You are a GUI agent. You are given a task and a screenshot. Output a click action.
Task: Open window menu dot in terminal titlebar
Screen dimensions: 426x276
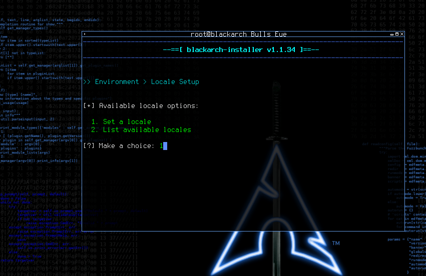pos(85,34)
